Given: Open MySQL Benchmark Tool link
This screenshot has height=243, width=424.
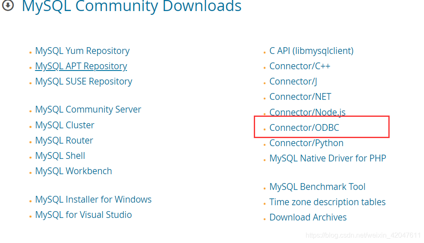Looking at the screenshot, I should (x=317, y=187).
